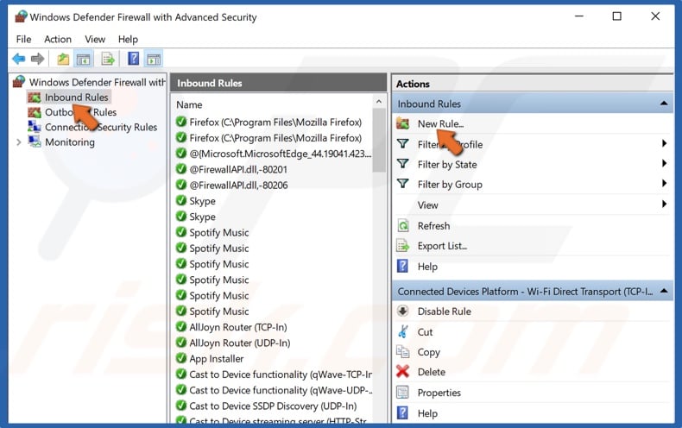Viewport: 682px width, 428px height.
Task: Collapse the Inbound Rules actions section
Action: pyautogui.click(x=664, y=104)
